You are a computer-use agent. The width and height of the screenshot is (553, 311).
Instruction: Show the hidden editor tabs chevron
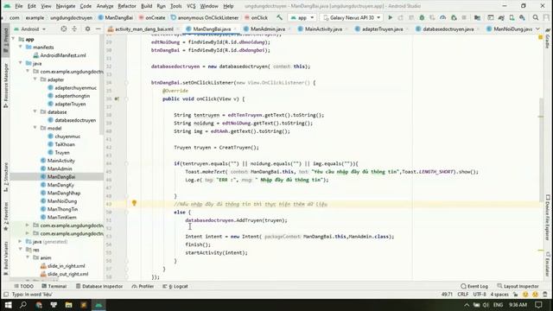click(x=537, y=29)
